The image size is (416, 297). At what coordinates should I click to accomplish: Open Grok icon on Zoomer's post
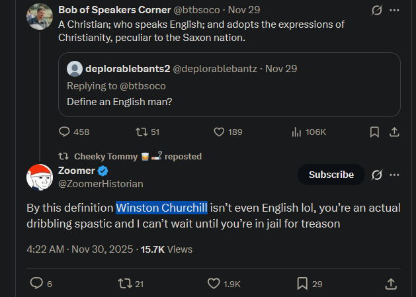pos(377,175)
